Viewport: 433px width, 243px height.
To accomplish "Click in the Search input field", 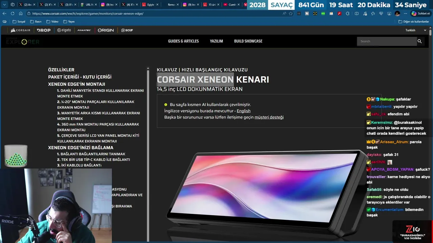I will [387, 41].
